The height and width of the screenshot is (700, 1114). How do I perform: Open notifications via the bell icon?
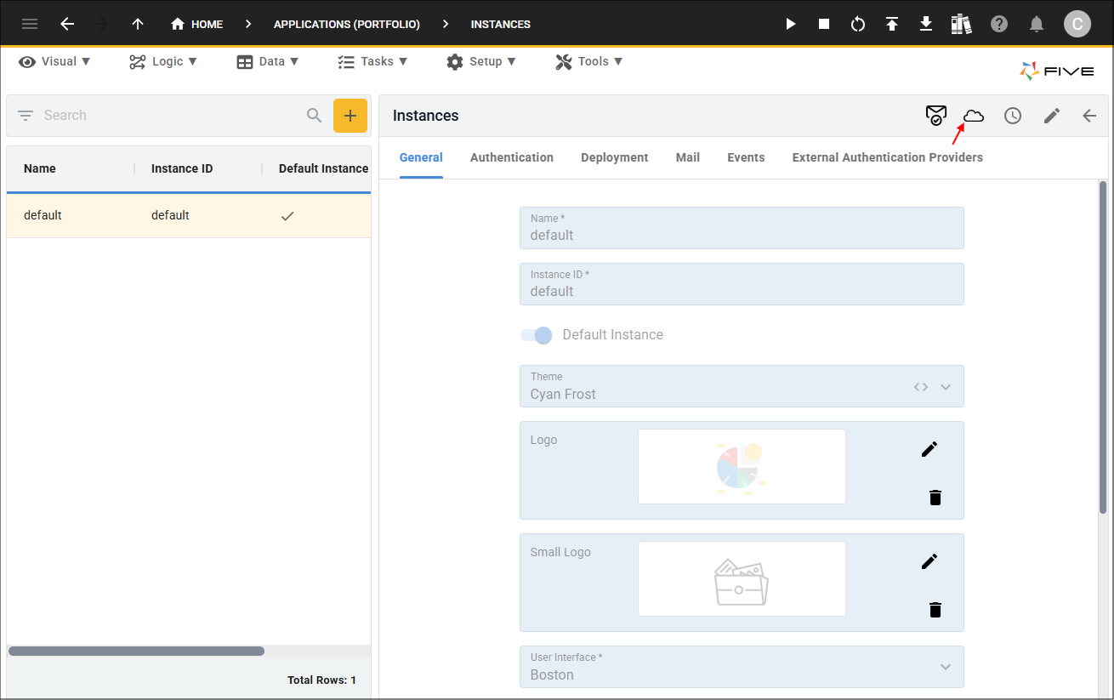click(x=1037, y=24)
